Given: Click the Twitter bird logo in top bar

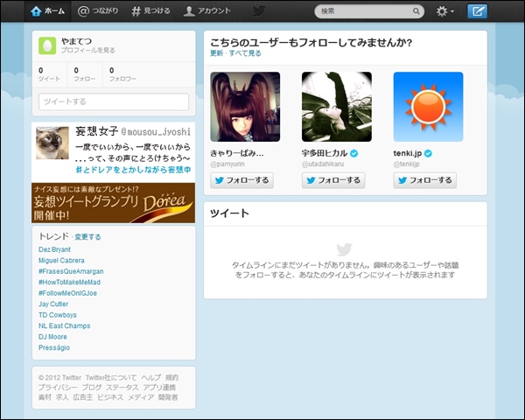Looking at the screenshot, I should click(x=259, y=11).
